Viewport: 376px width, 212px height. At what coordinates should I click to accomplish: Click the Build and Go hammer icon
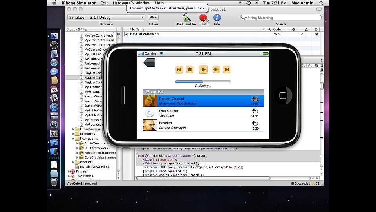click(186, 18)
